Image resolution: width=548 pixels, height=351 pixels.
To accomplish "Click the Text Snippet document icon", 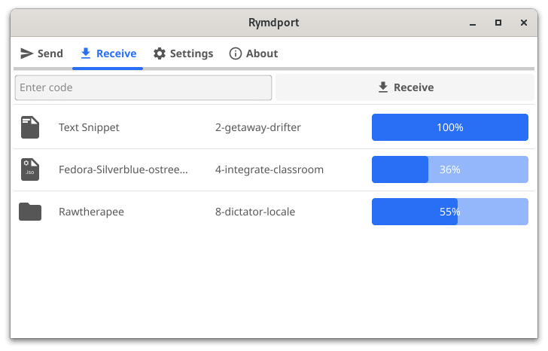I will (x=30, y=127).
